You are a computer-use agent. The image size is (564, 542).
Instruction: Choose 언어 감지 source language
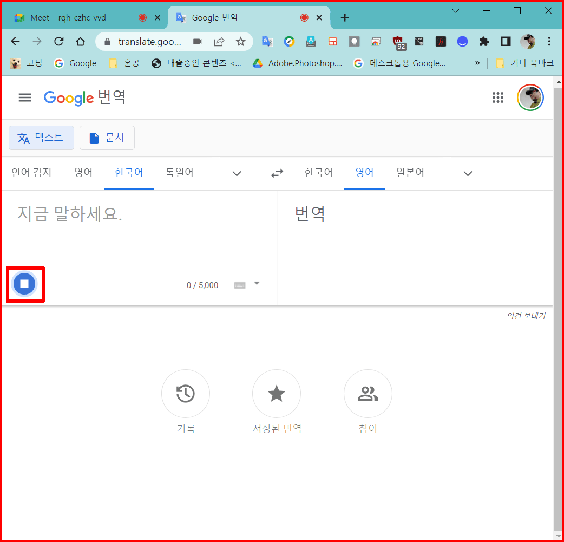[x=31, y=173]
